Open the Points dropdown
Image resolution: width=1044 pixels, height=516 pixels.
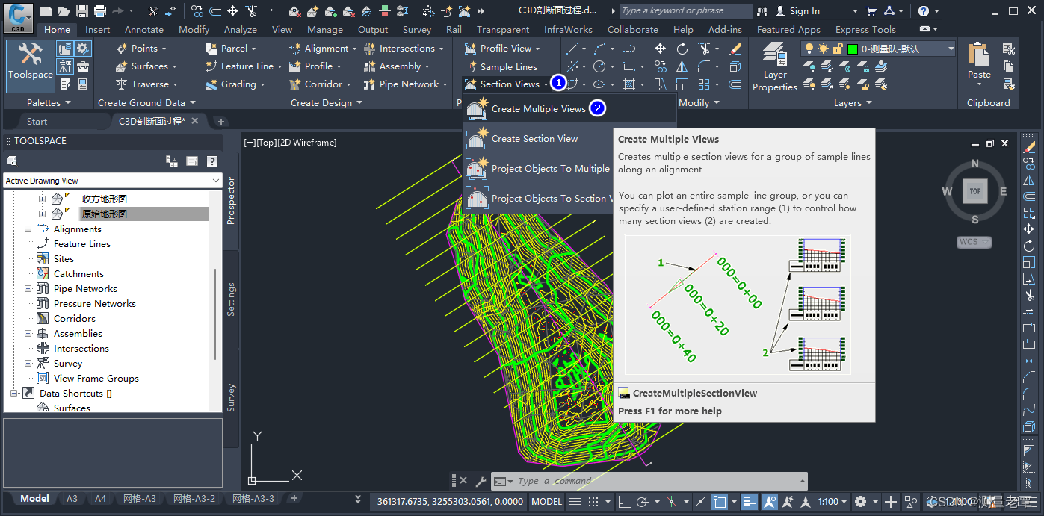(x=141, y=49)
